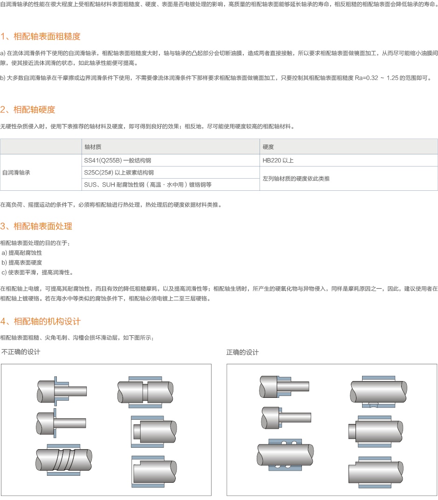Click the '1、相配轴表面粗糙度' heading
Viewport: 438px width, 500px height.
[41, 36]
